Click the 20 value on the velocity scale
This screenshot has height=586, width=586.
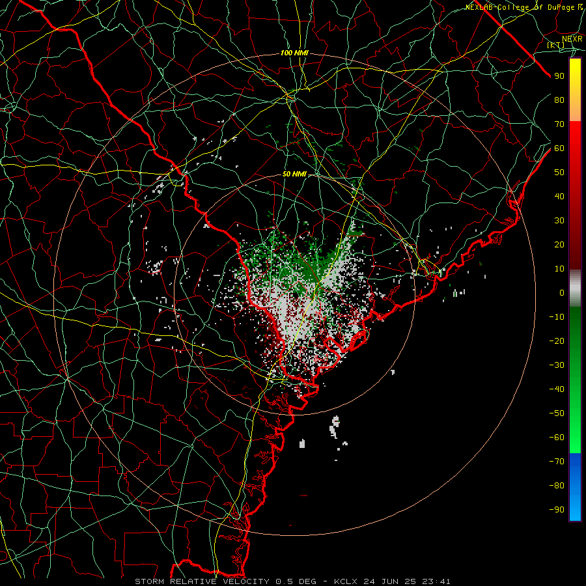click(x=559, y=245)
